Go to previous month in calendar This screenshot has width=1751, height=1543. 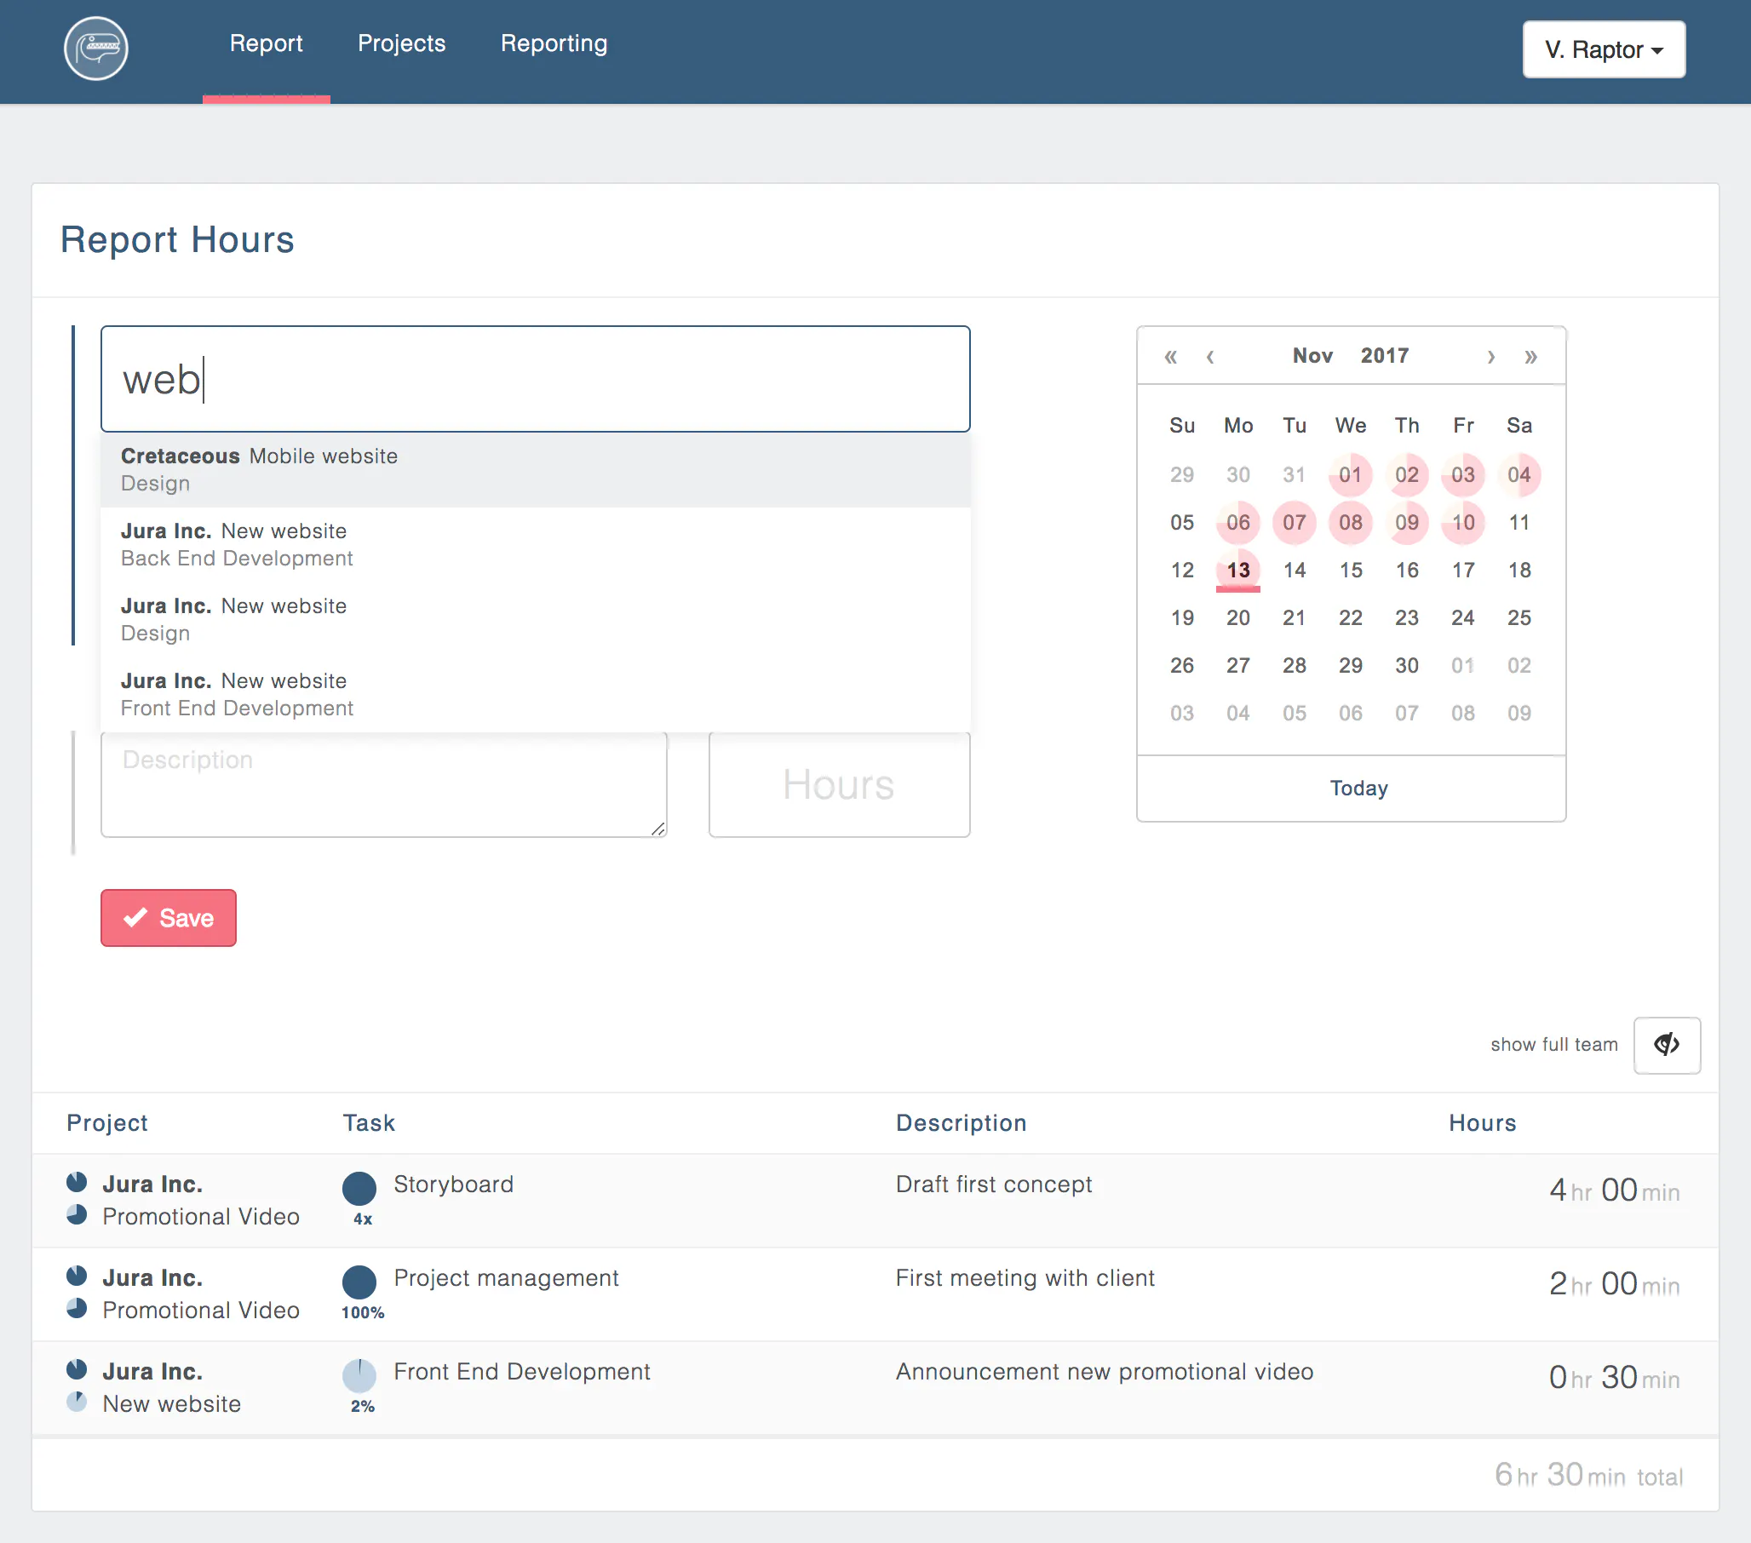click(x=1209, y=357)
